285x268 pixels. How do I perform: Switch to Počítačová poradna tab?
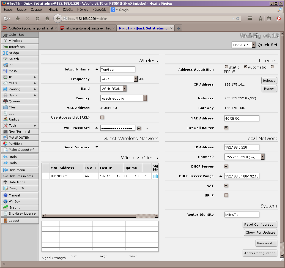click(x=29, y=28)
